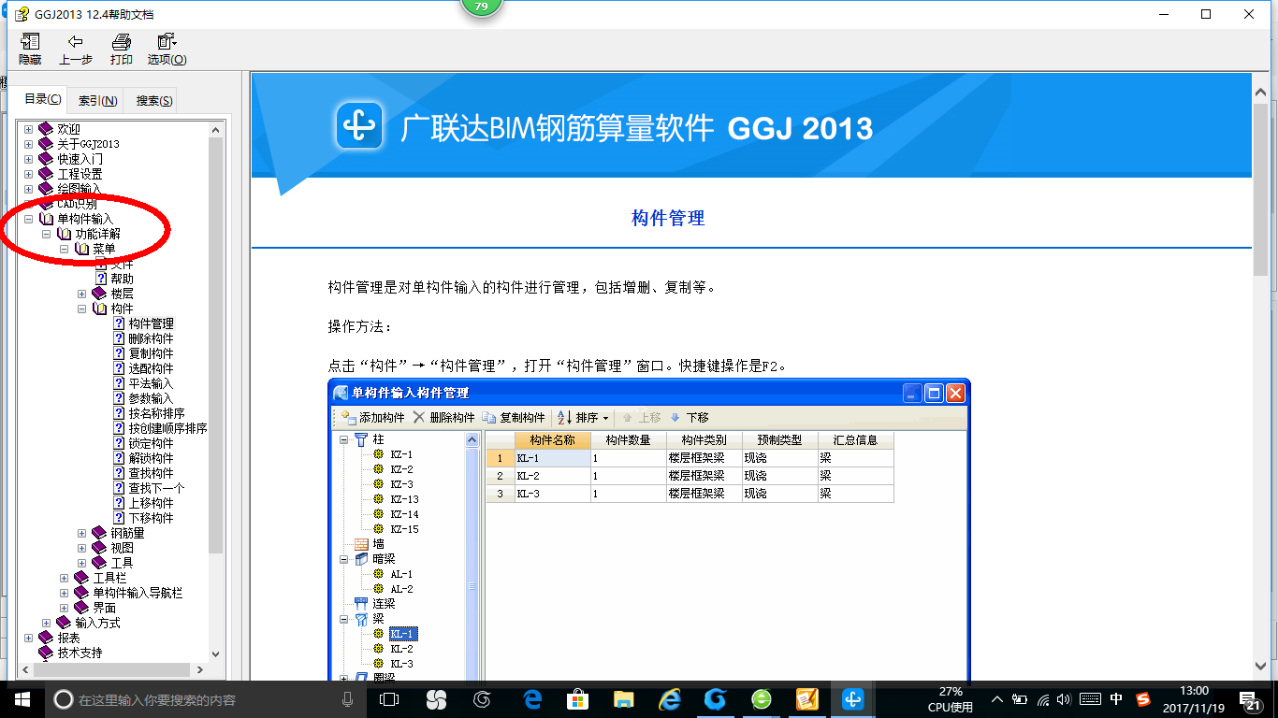Click the contents tree horizontal scrollbar
Screen dimensions: 1278x718
(x=112, y=670)
